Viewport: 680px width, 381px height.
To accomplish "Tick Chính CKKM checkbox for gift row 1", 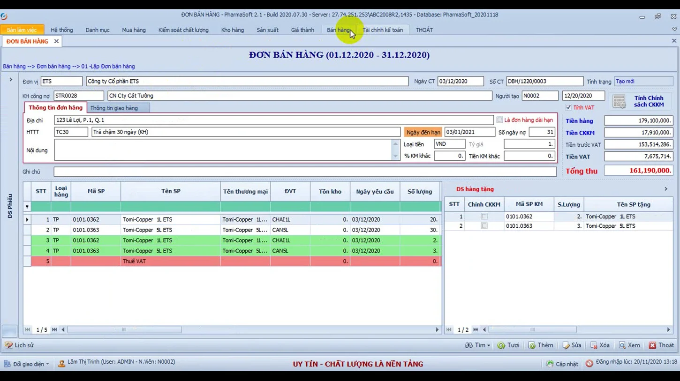I will [x=484, y=217].
